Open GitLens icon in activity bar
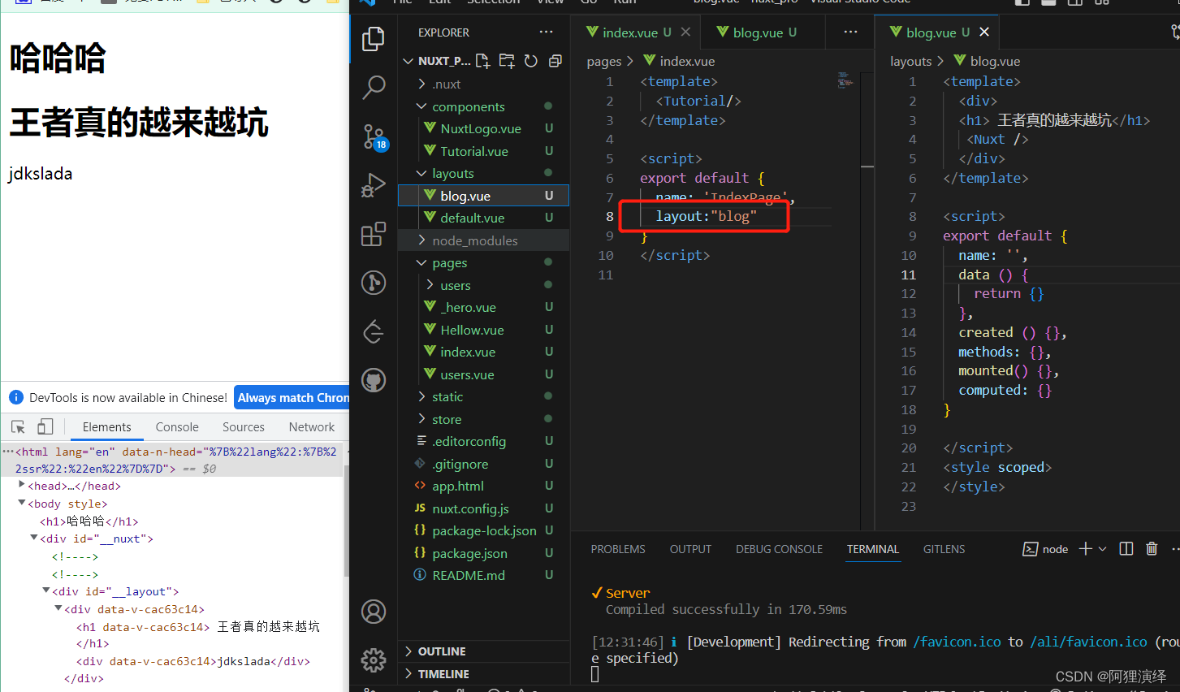1180x692 pixels. pos(374,283)
